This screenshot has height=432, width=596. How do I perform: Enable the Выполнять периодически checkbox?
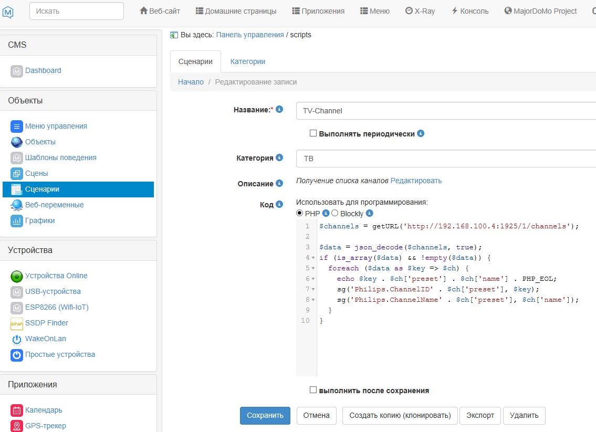tap(313, 133)
